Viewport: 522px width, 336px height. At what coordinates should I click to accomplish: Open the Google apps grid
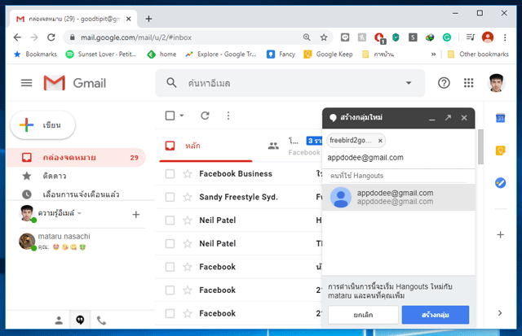pos(468,83)
